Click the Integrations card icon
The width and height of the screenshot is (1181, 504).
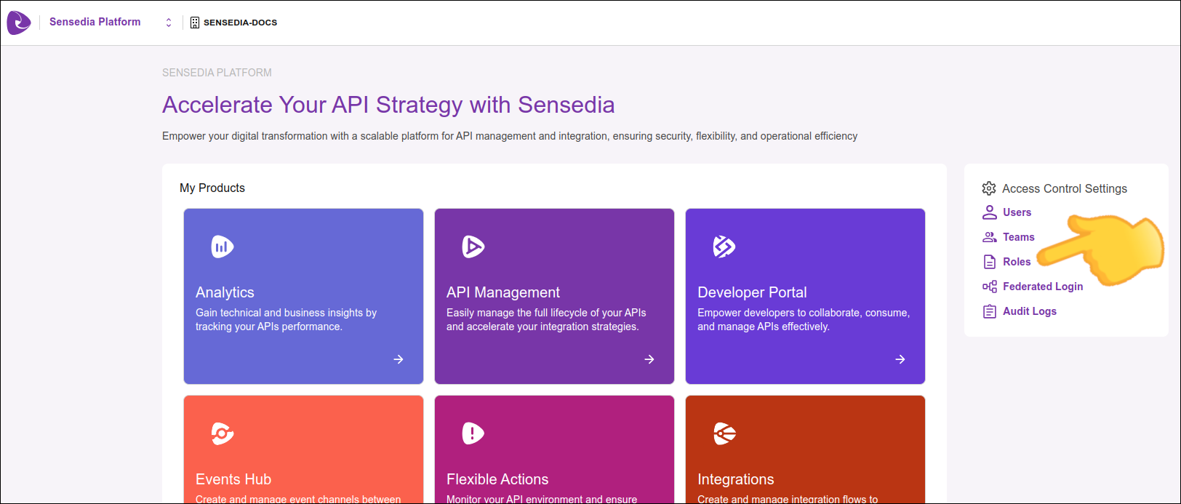[724, 433]
